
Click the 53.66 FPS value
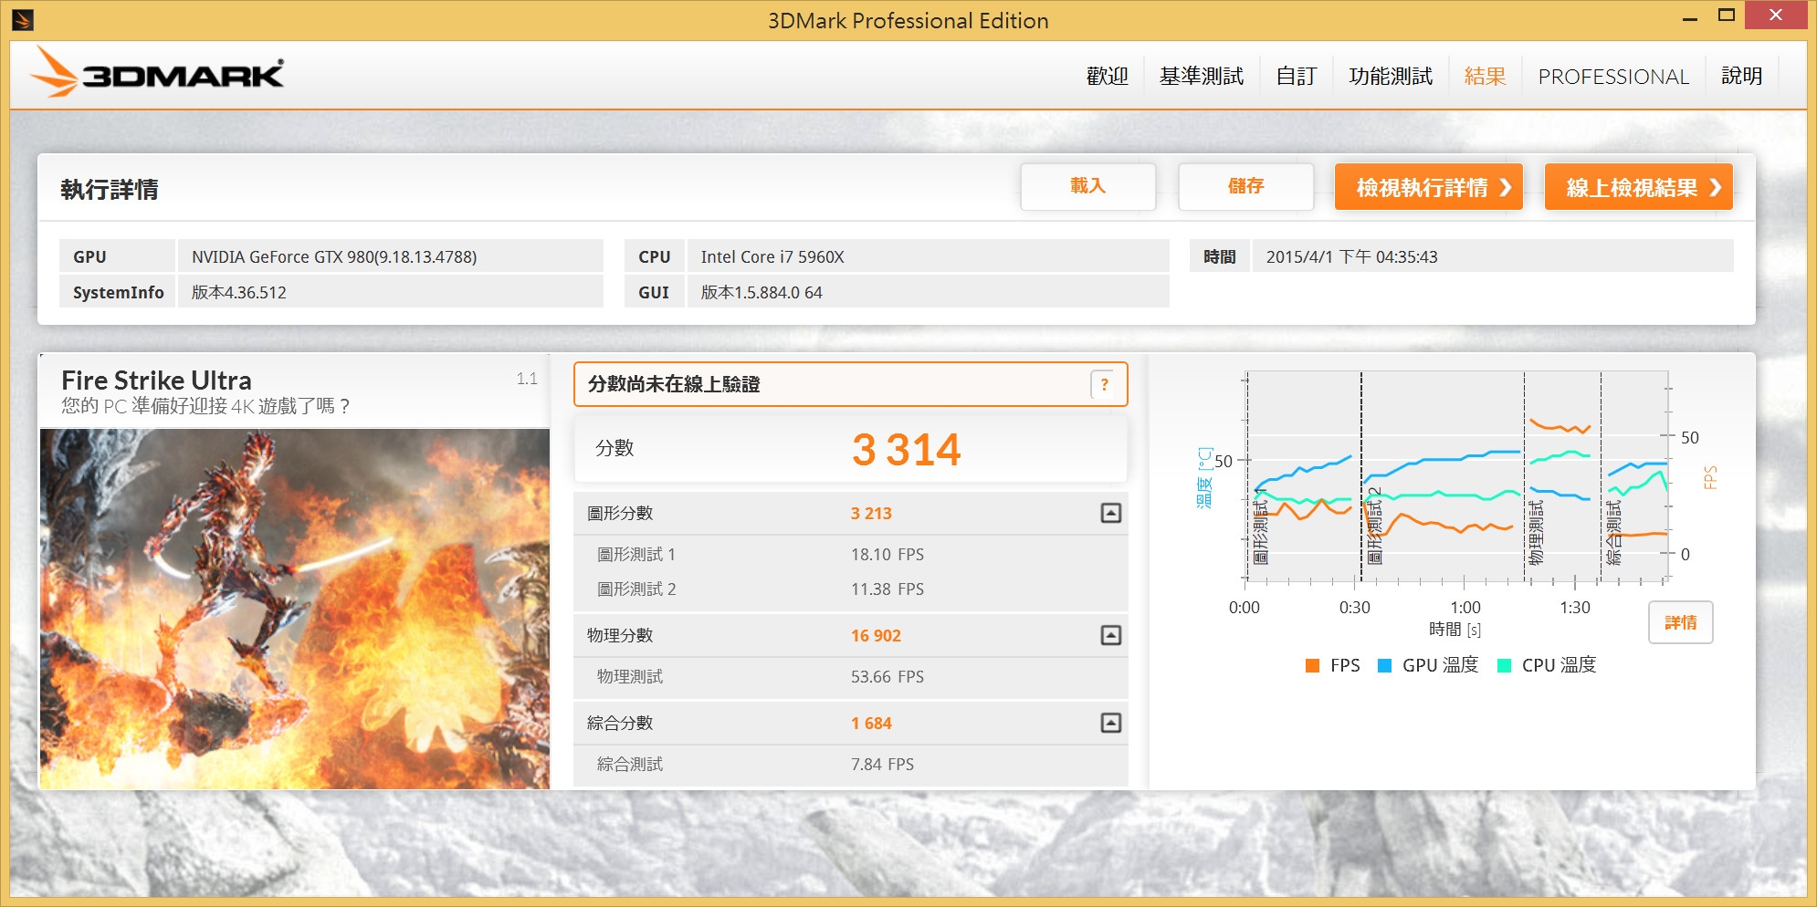pyautogui.click(x=887, y=676)
